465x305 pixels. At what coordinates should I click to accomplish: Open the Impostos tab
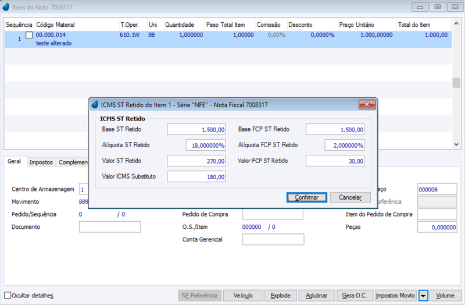coord(41,162)
